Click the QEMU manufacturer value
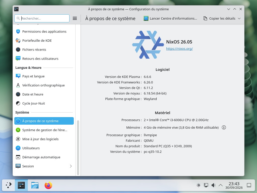Screen dimensions: 257x193 [149, 141]
